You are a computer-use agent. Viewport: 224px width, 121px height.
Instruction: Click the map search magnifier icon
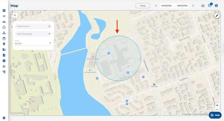click(15, 15)
